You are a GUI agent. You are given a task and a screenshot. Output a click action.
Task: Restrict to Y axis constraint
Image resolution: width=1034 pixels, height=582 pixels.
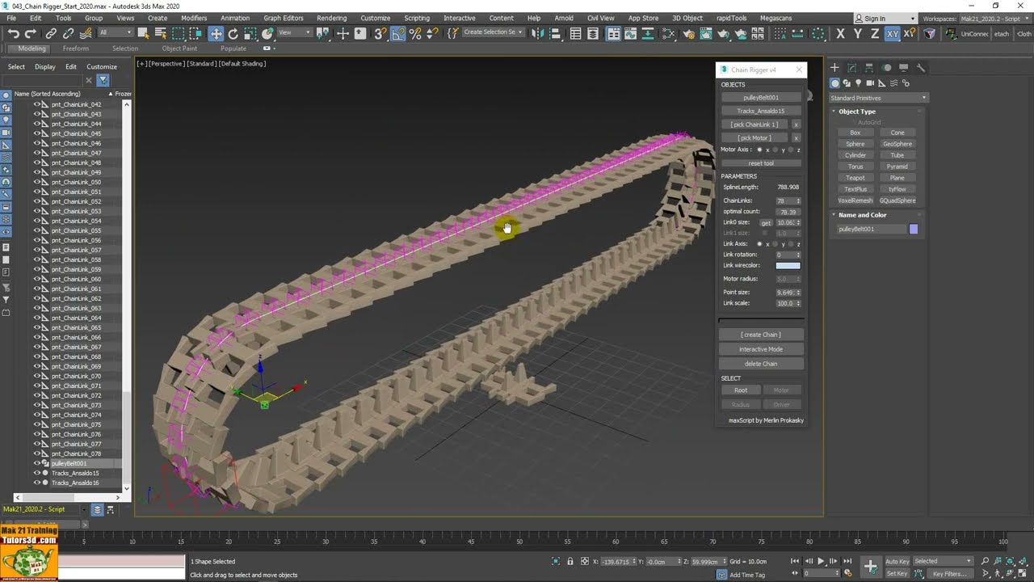857,33
